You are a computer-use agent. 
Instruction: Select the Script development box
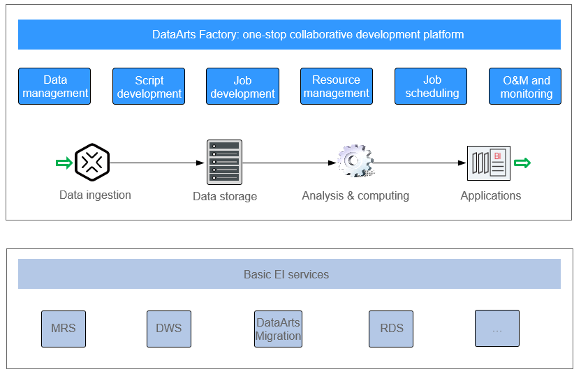(x=149, y=87)
